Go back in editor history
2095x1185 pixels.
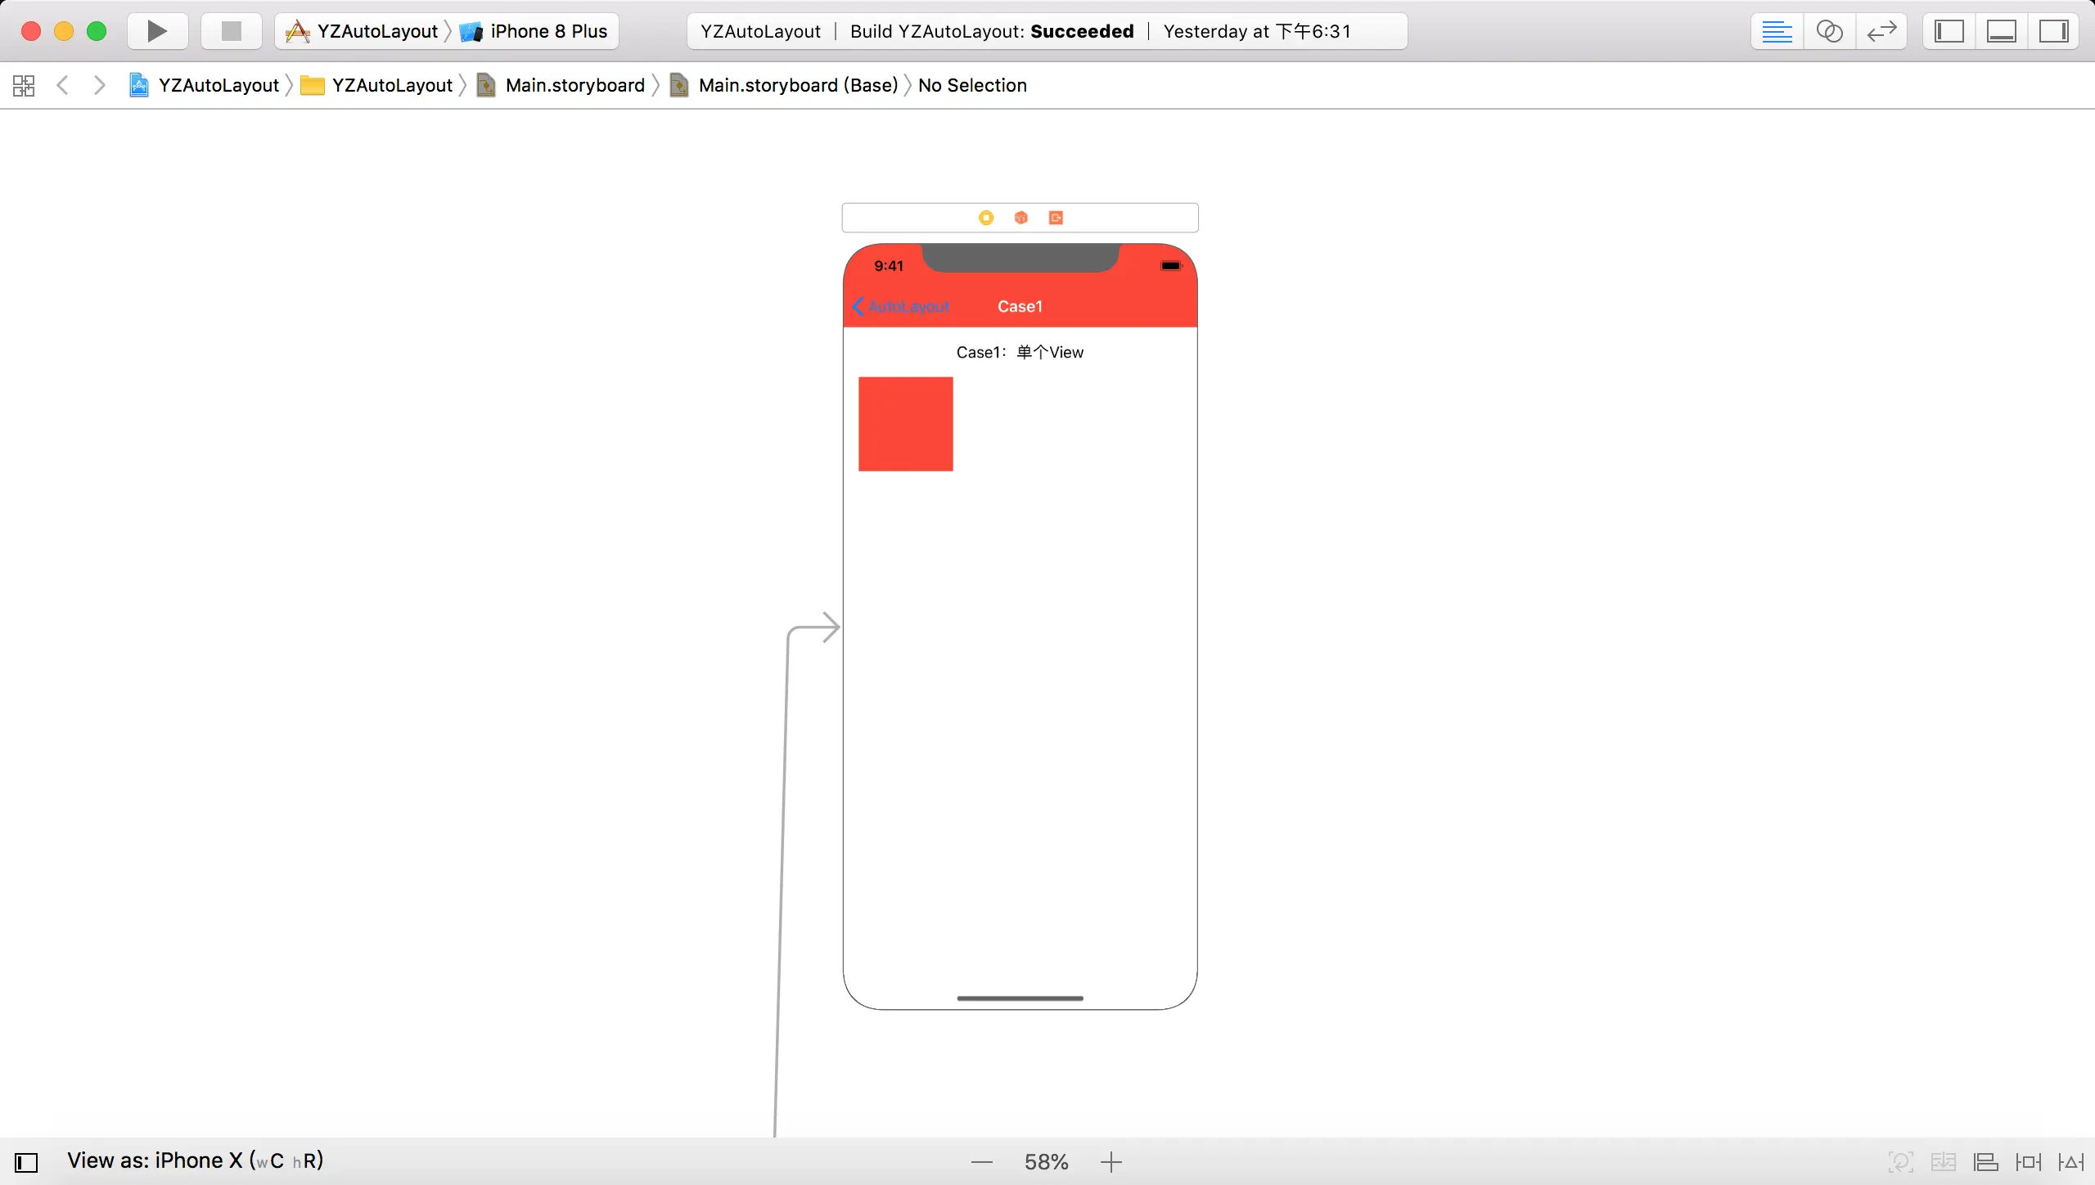coord(62,85)
